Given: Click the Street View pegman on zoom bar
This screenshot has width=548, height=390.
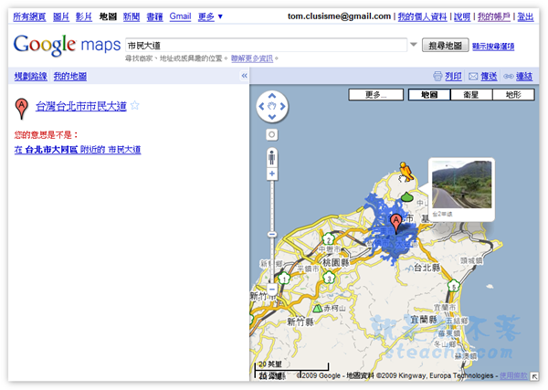Looking at the screenshot, I should [272, 157].
